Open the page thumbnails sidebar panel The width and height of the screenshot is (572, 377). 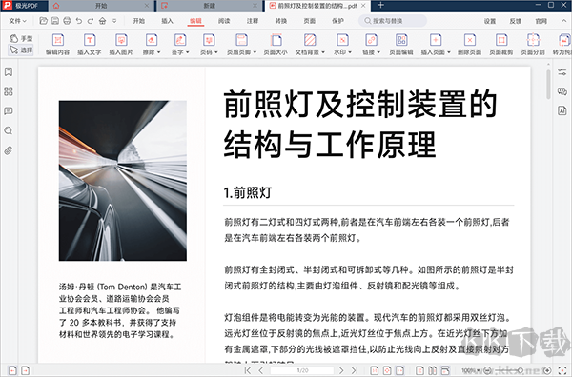(9, 91)
